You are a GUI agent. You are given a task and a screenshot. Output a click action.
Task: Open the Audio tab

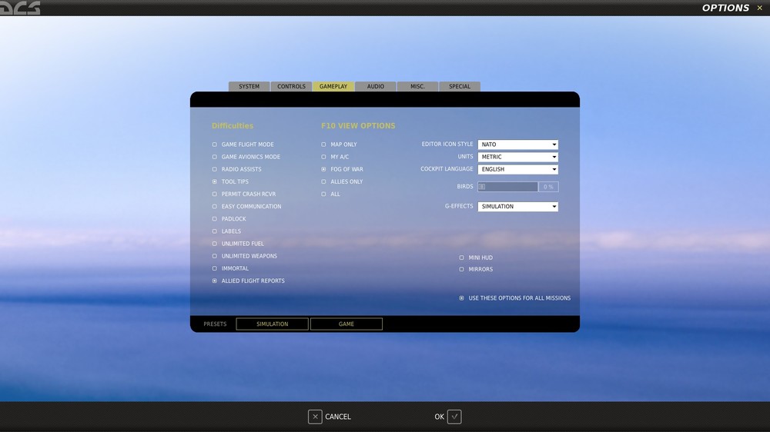(x=376, y=86)
